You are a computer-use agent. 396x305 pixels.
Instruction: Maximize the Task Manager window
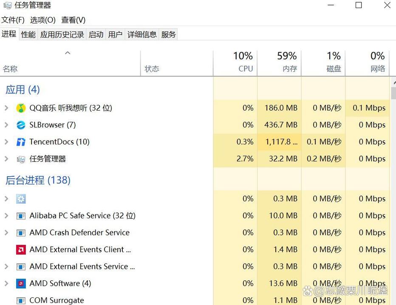pos(358,5)
